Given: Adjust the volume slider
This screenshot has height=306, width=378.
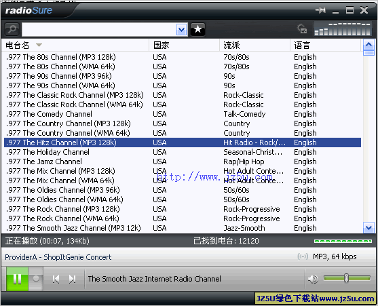Looking at the screenshot, I should click(x=347, y=278).
